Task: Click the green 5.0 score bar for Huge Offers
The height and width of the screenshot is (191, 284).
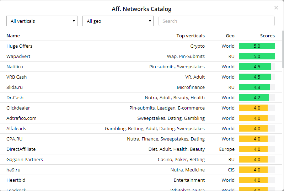Action: [257, 46]
